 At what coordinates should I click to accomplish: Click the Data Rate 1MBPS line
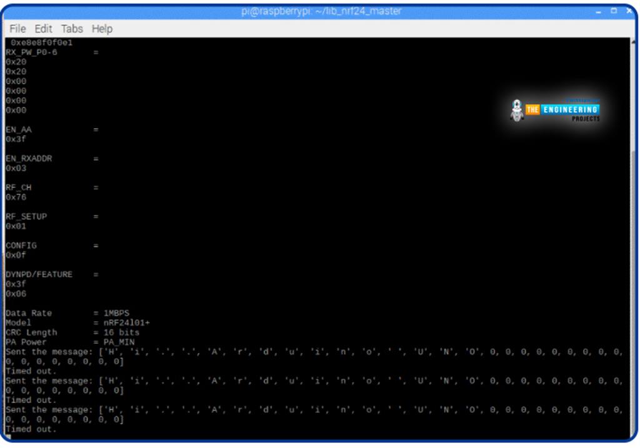(x=67, y=313)
